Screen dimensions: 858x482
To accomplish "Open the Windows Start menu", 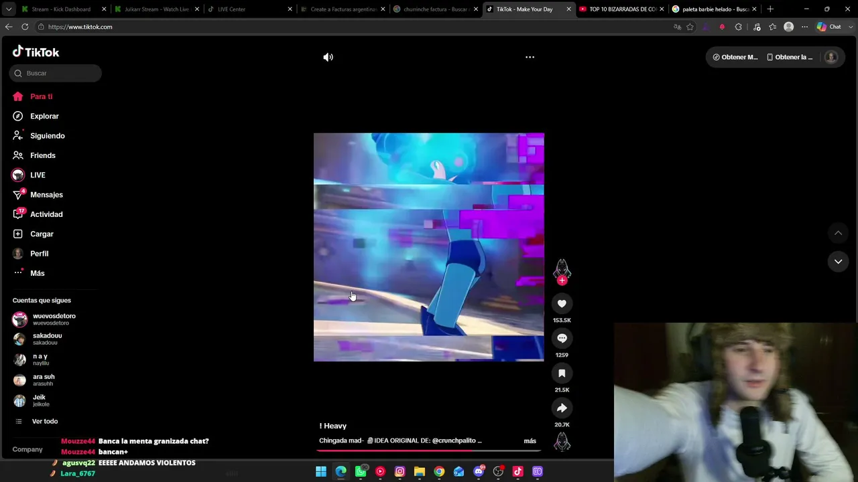I will (321, 471).
